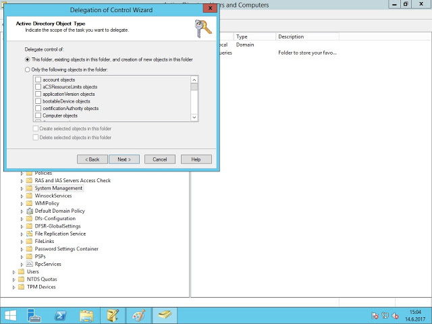Click the System Management folder icon
This screenshot has width=432, height=324.
pos(29,188)
